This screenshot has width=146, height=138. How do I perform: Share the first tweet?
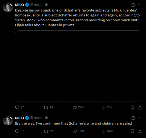coord(140,108)
